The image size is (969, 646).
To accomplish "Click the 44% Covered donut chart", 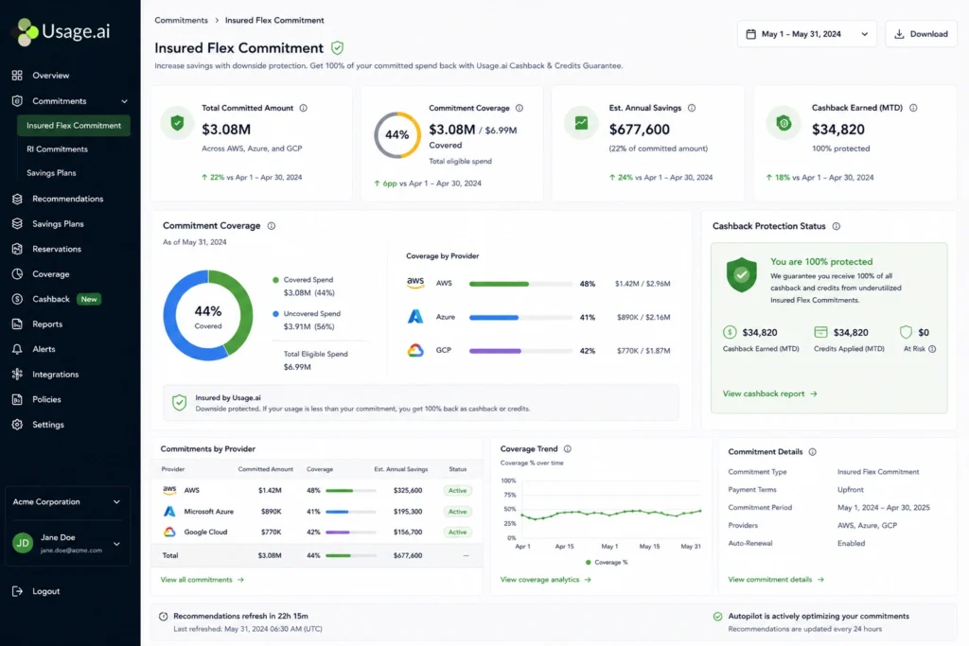I will [x=207, y=316].
